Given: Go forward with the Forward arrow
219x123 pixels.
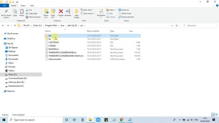Looking at the screenshot, I should pos(8,26).
